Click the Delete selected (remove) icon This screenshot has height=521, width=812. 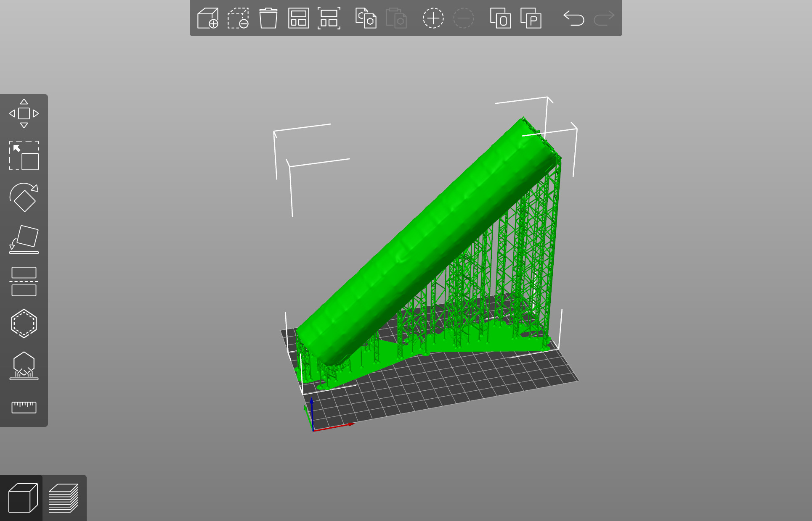click(238, 18)
